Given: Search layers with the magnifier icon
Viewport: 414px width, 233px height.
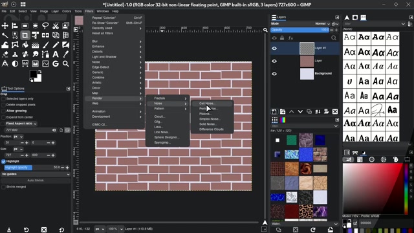Looking at the screenshot, I should click(x=334, y=38).
